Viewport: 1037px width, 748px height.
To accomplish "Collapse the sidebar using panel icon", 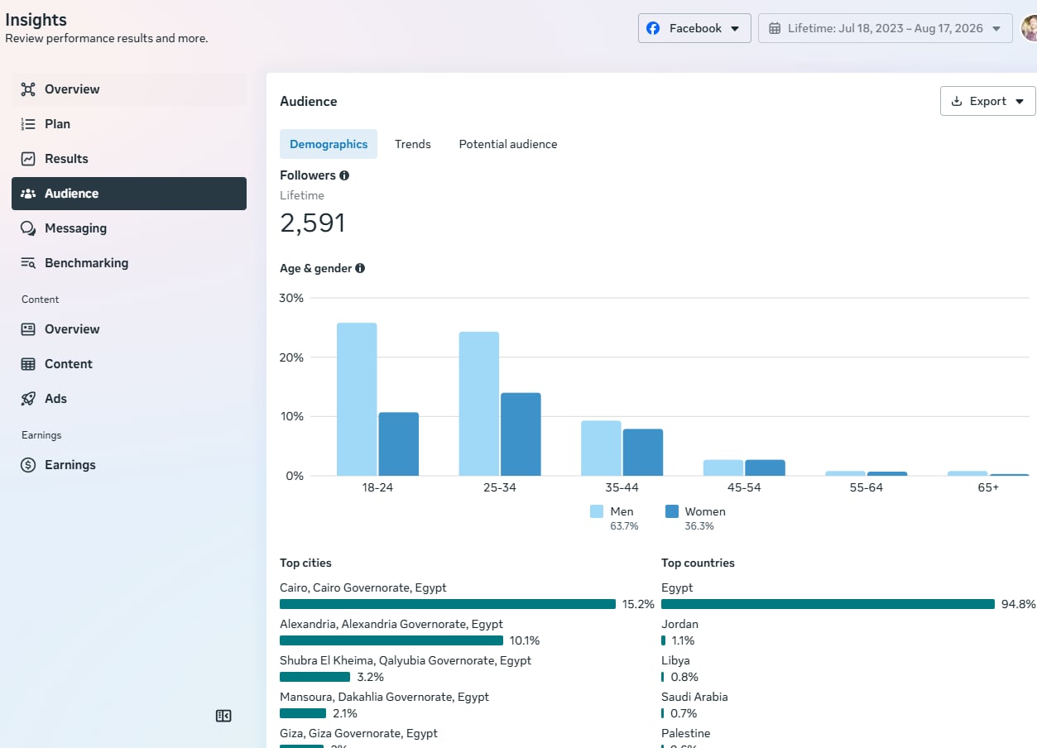I will click(223, 716).
